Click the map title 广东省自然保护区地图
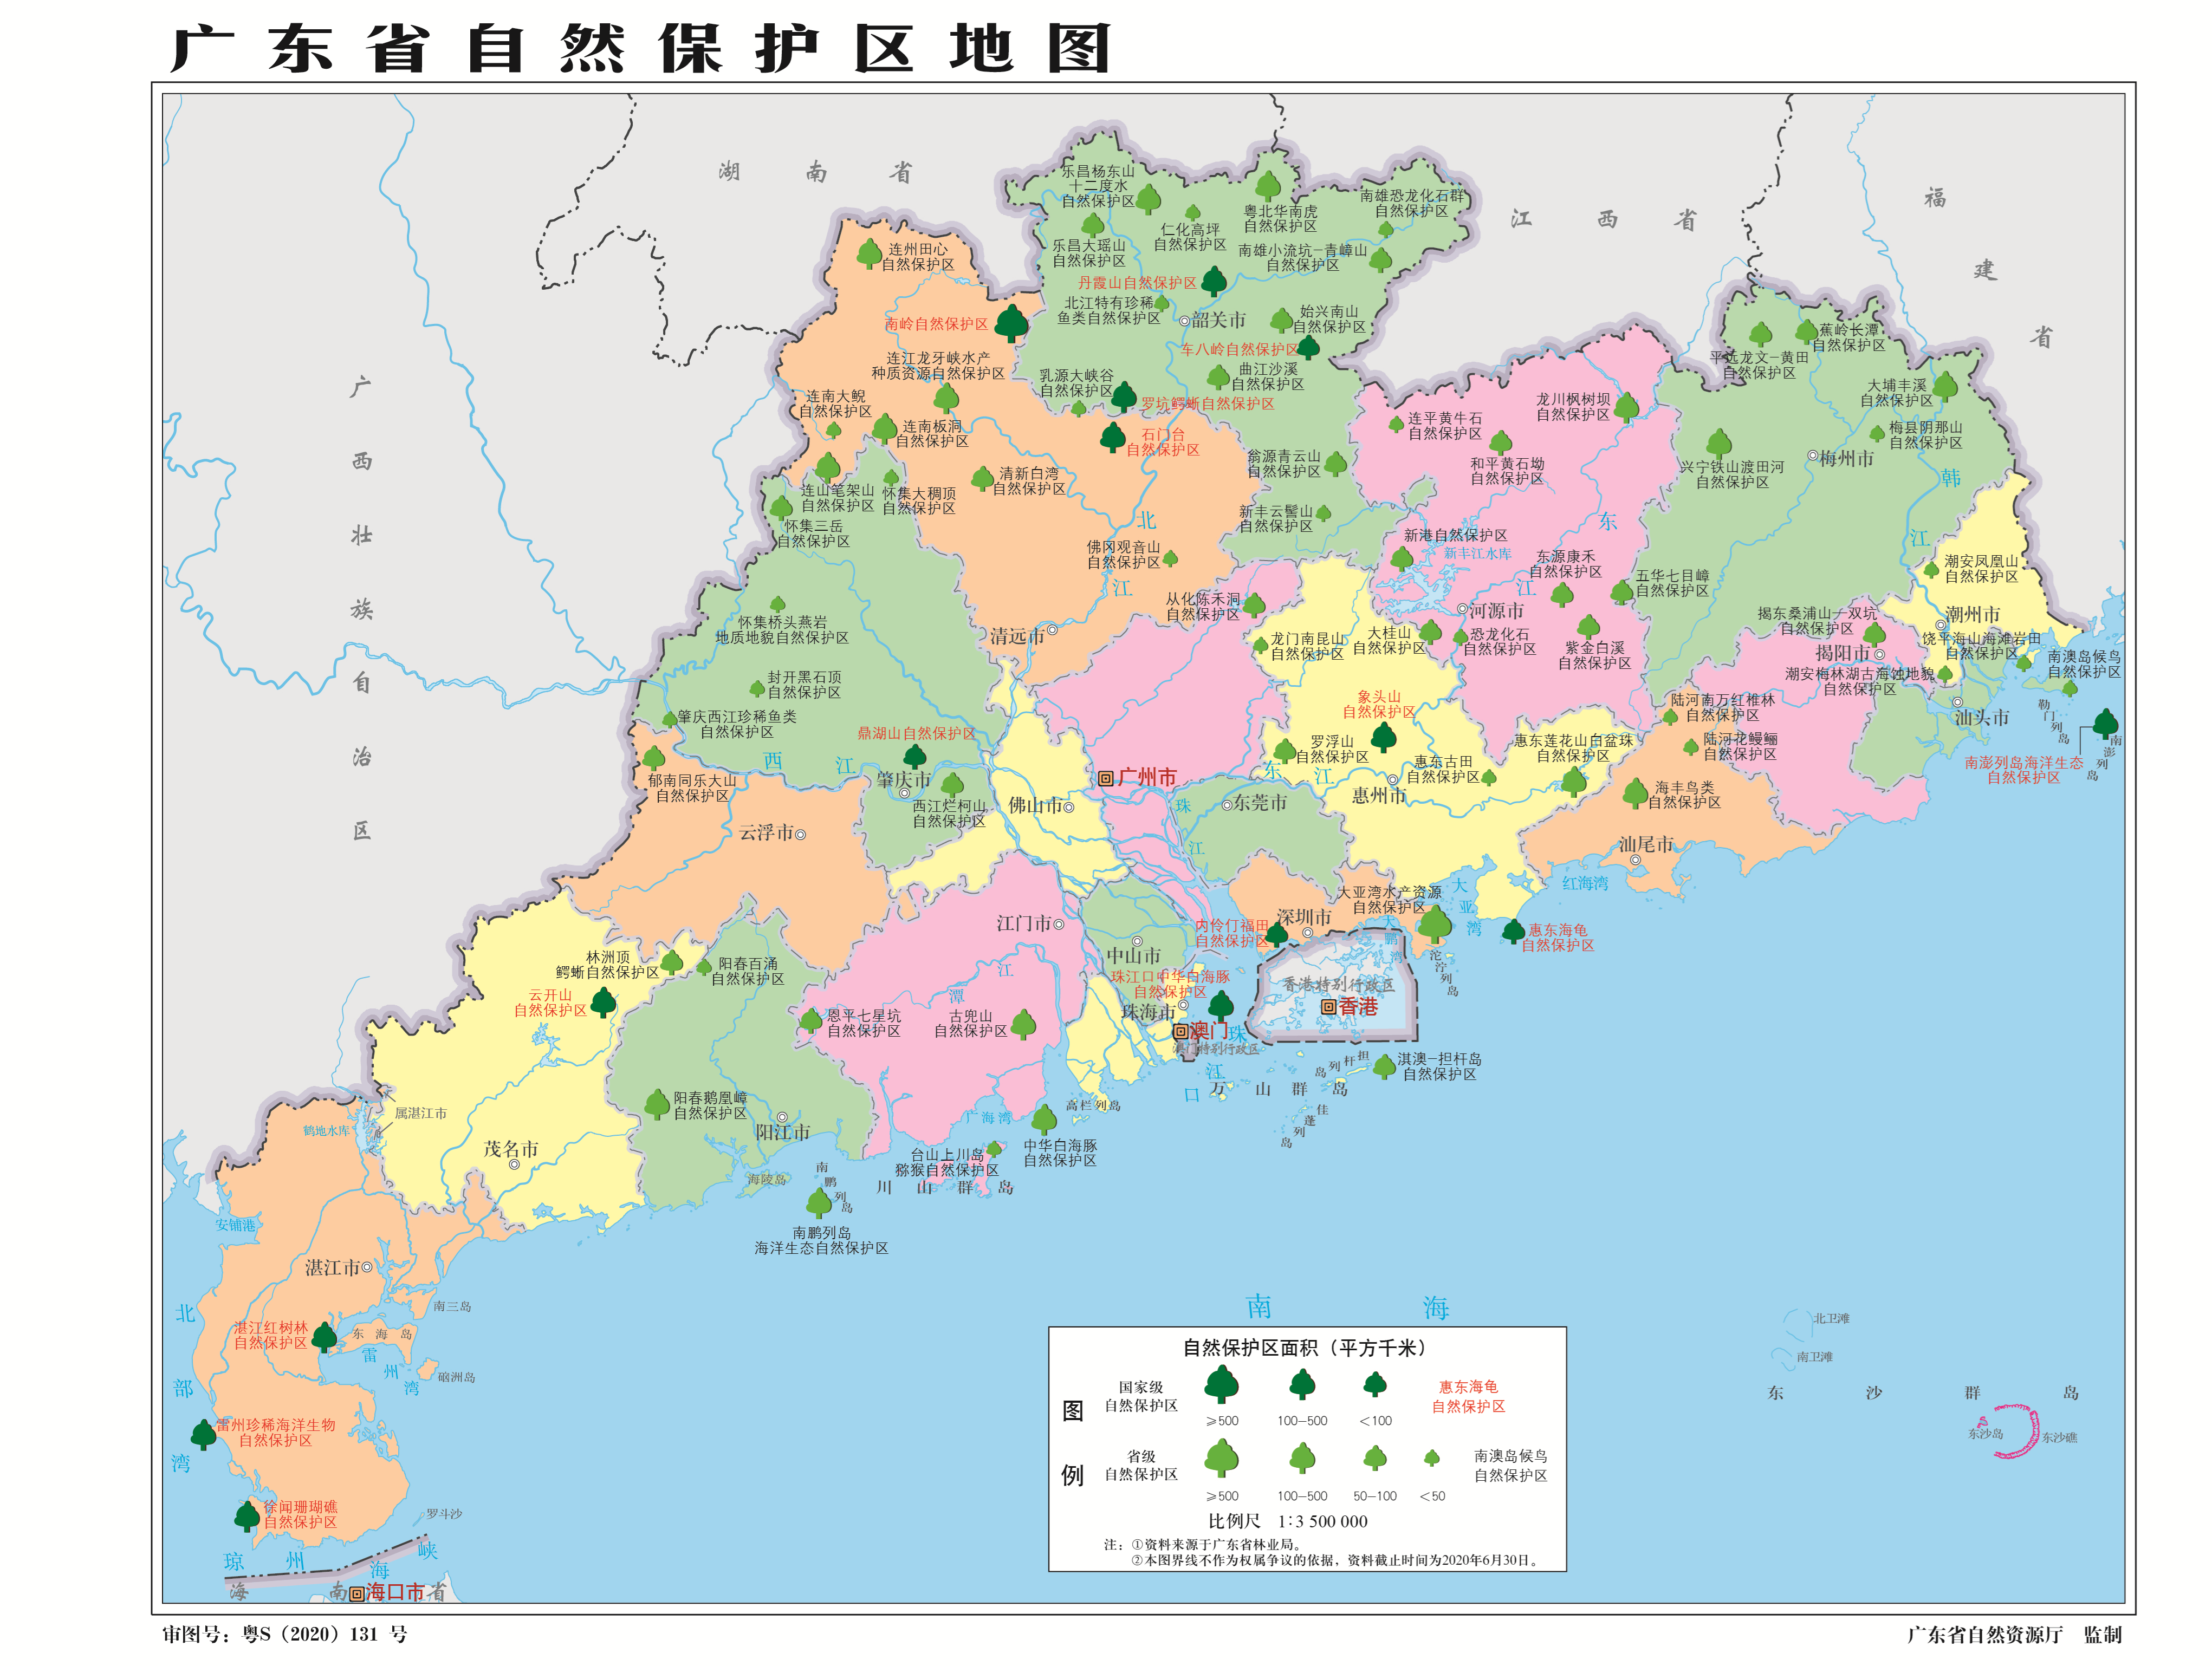 (x=640, y=48)
